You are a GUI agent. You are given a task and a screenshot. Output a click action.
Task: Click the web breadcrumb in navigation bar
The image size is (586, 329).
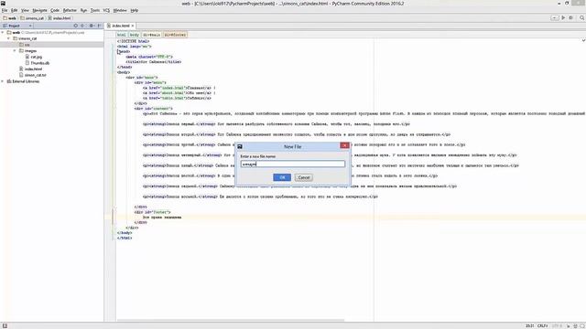pos(10,18)
